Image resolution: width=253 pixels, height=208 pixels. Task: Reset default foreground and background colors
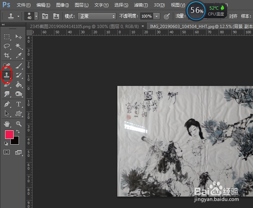(6, 143)
